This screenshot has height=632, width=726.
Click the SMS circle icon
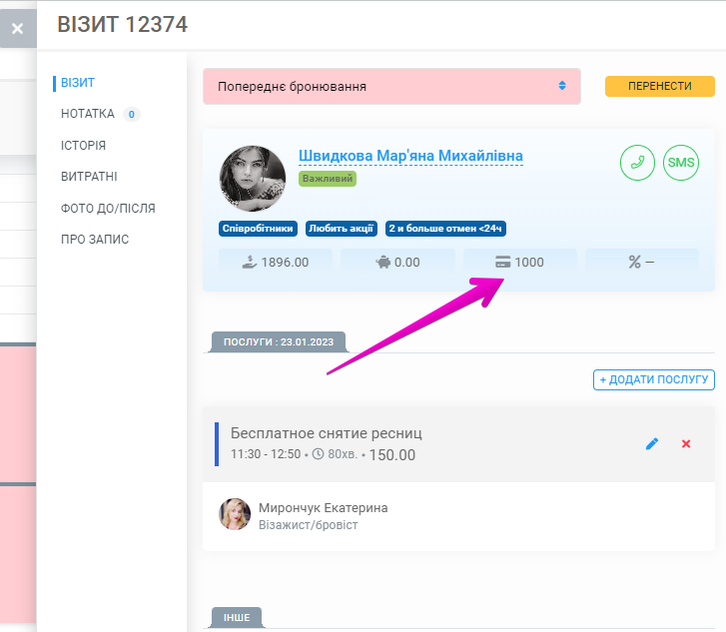[x=681, y=163]
